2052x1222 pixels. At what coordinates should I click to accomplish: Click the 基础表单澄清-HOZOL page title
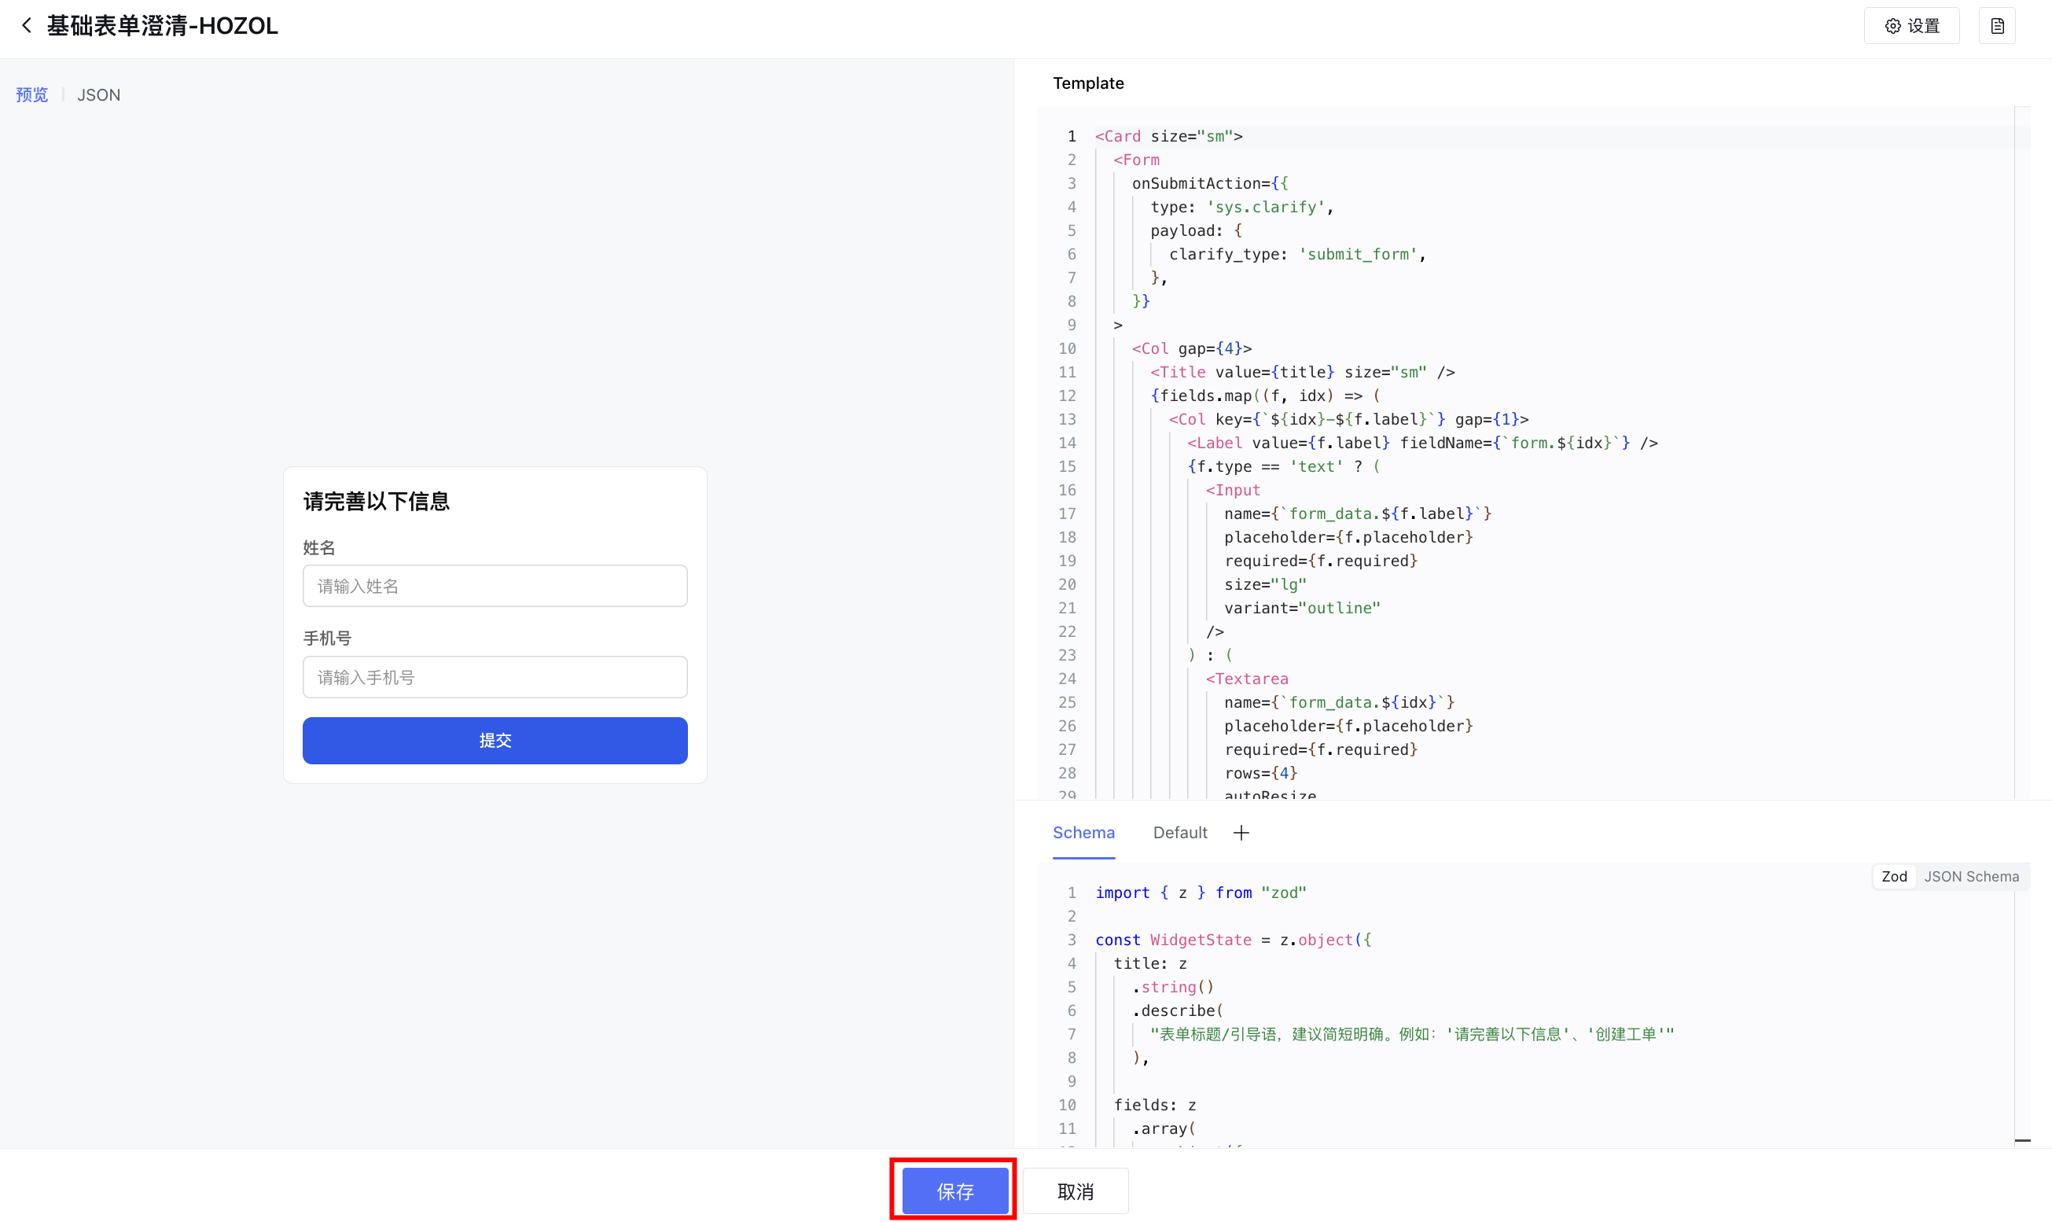click(x=162, y=25)
